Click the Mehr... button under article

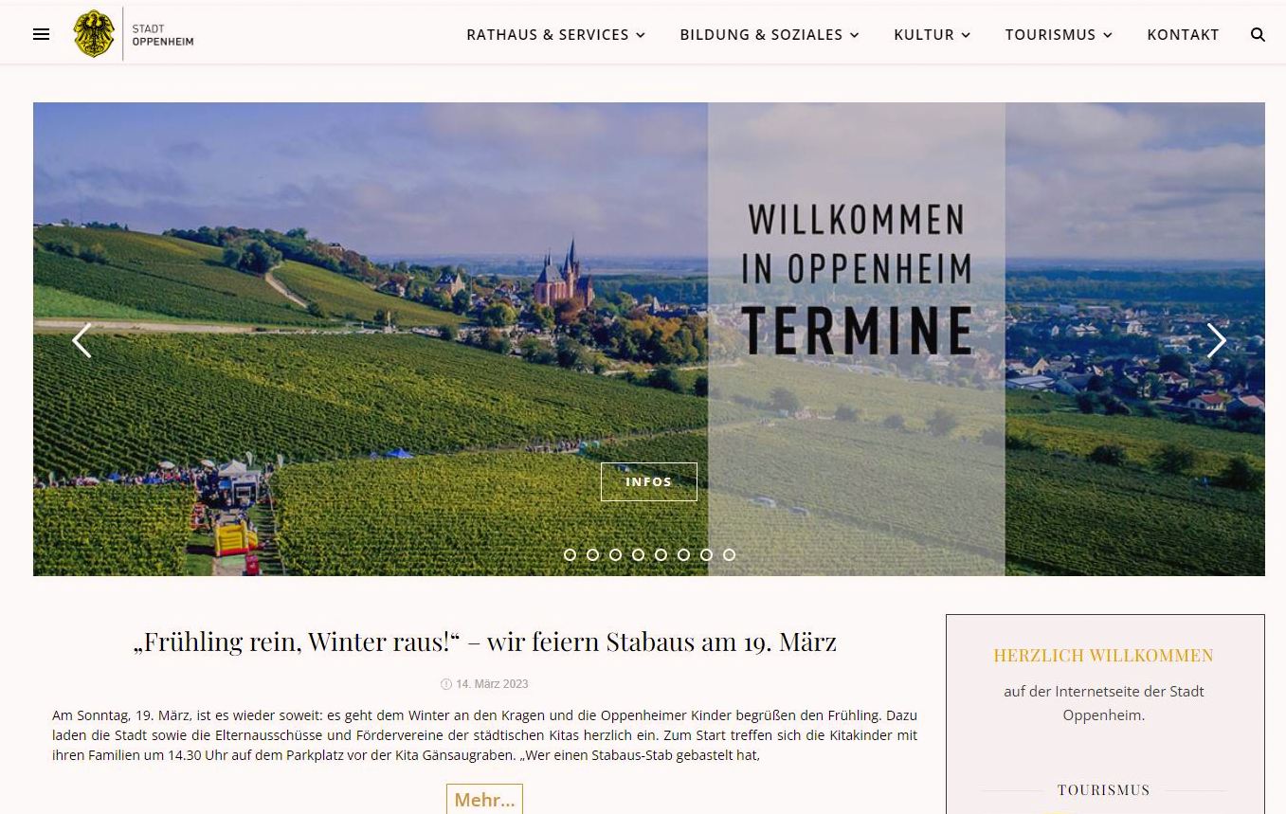click(484, 800)
